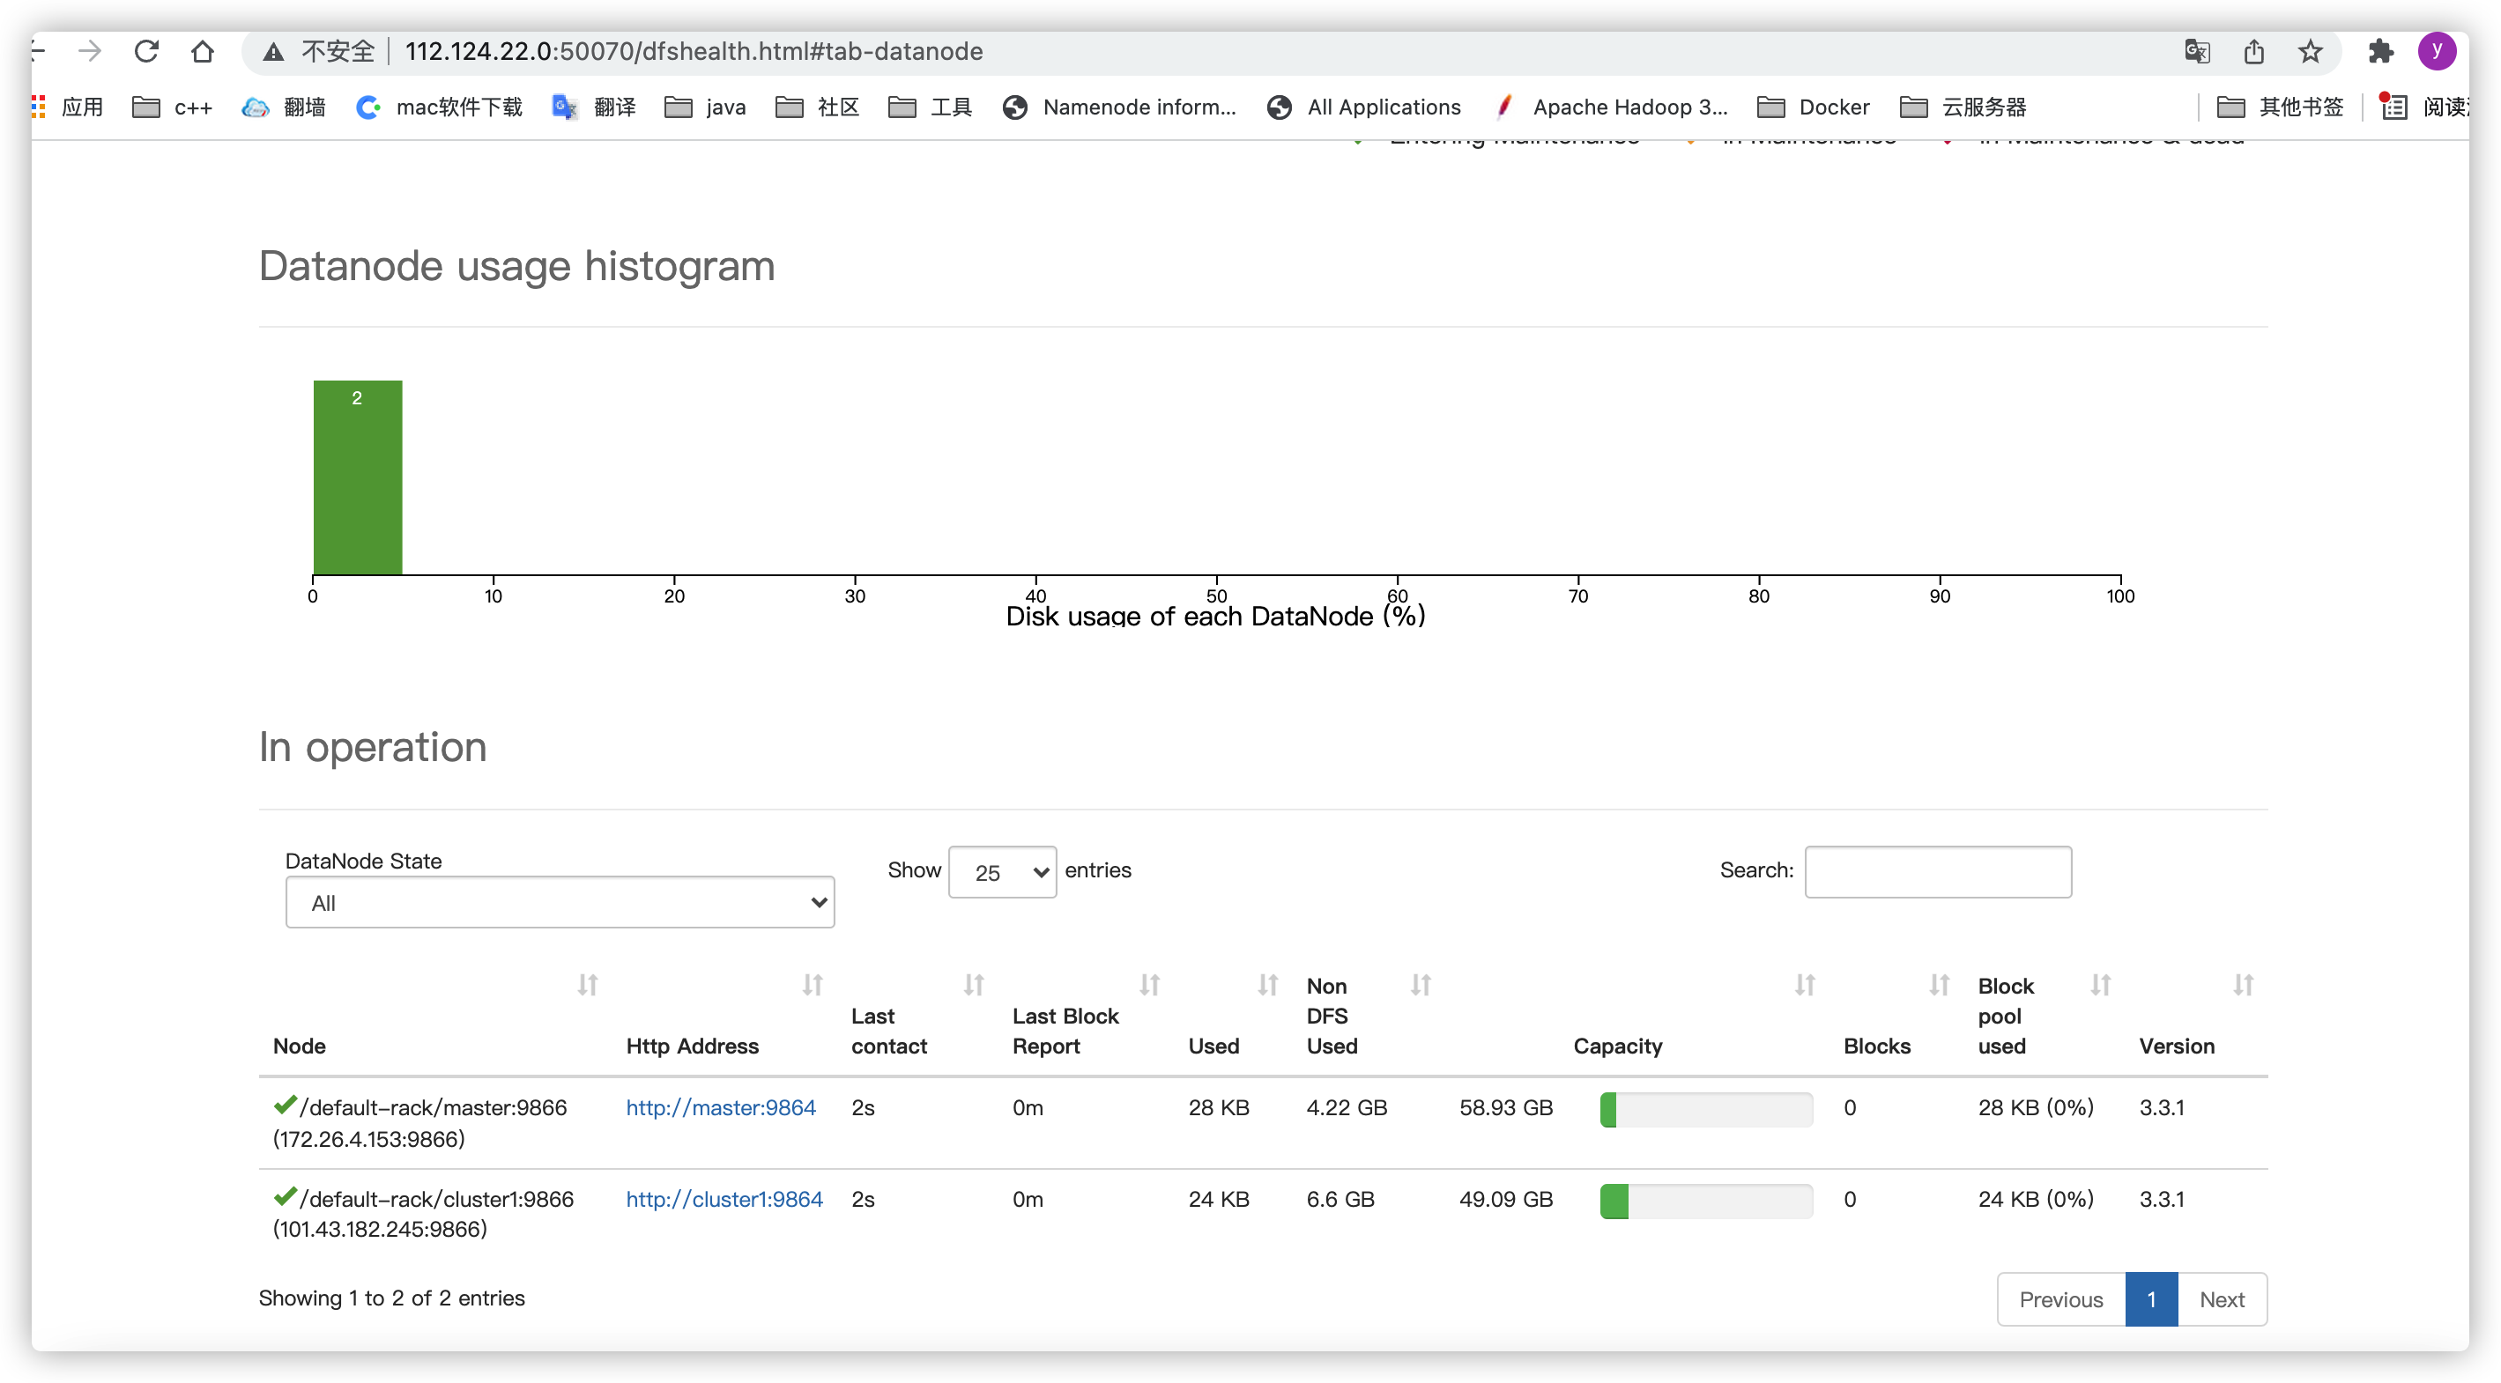This screenshot has height=1383, width=2501.
Task: Click the Search input field
Action: [x=1938, y=871]
